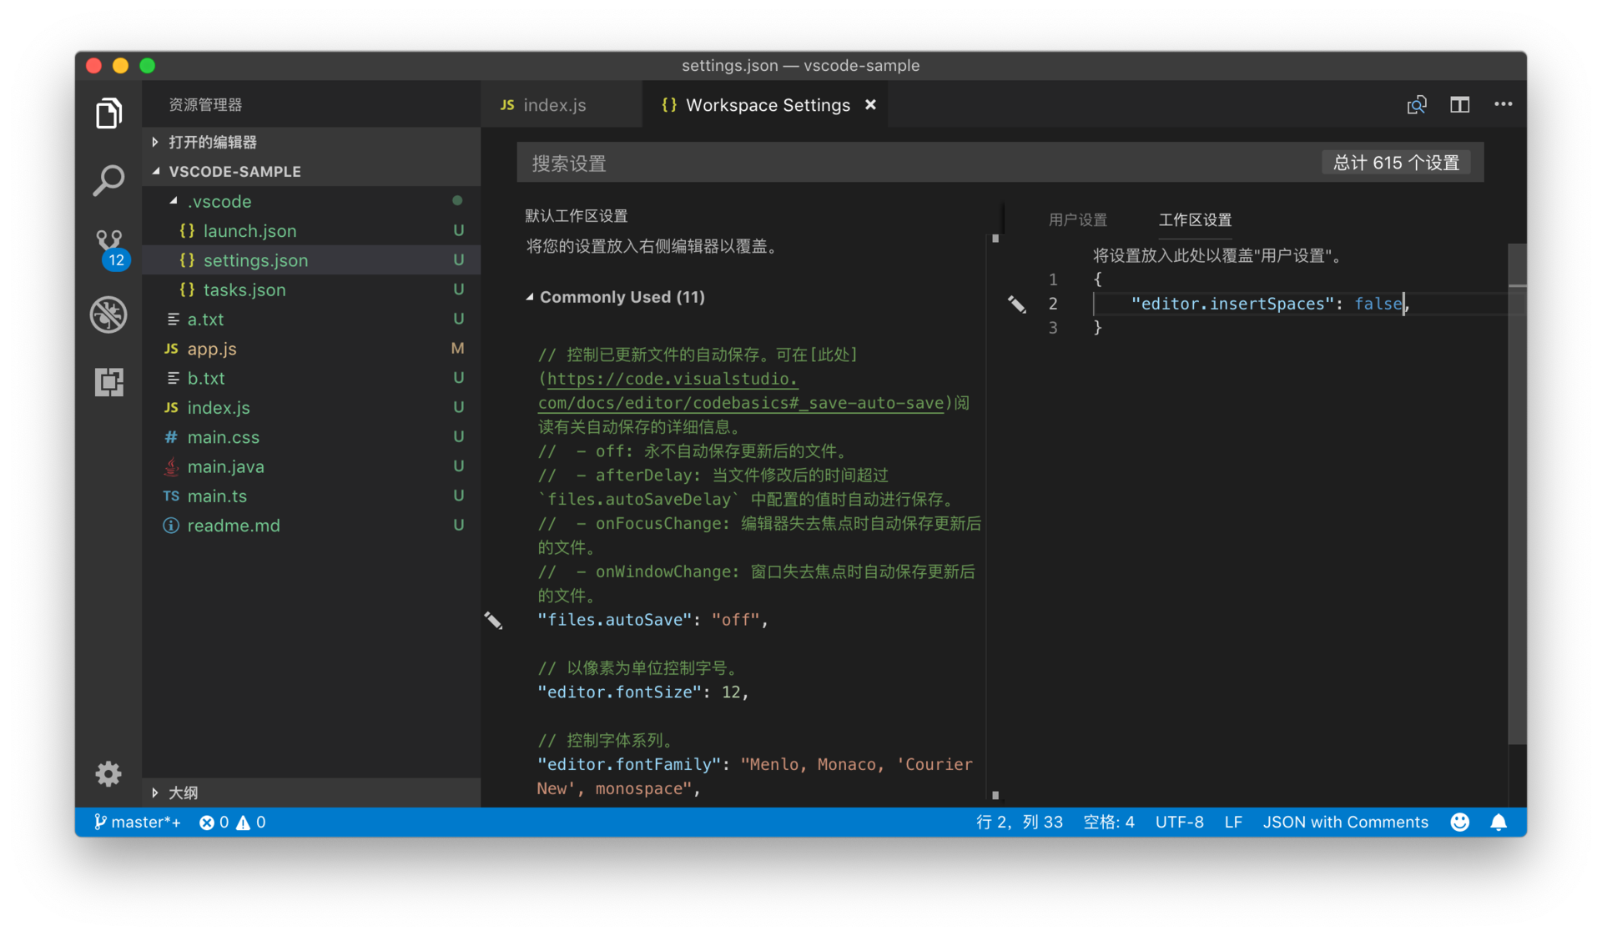Open the Search view in activity bar
This screenshot has height=936, width=1602.
point(108,180)
